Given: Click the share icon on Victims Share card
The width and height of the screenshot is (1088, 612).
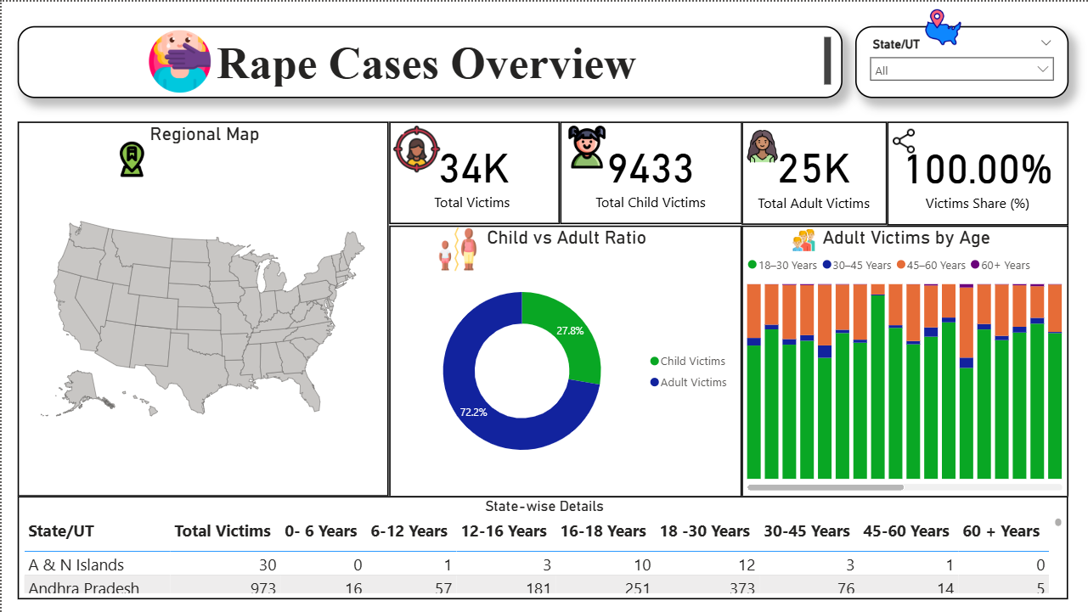Looking at the screenshot, I should [904, 141].
